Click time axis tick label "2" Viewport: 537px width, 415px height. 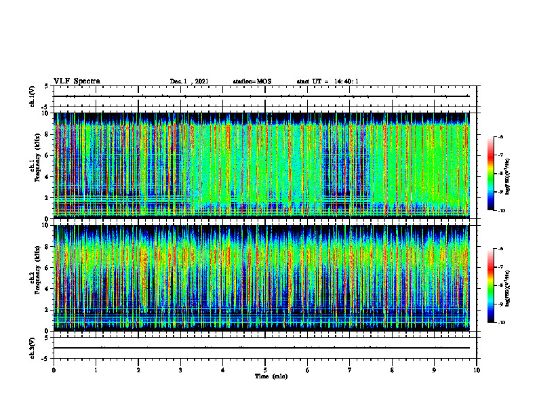(x=138, y=370)
